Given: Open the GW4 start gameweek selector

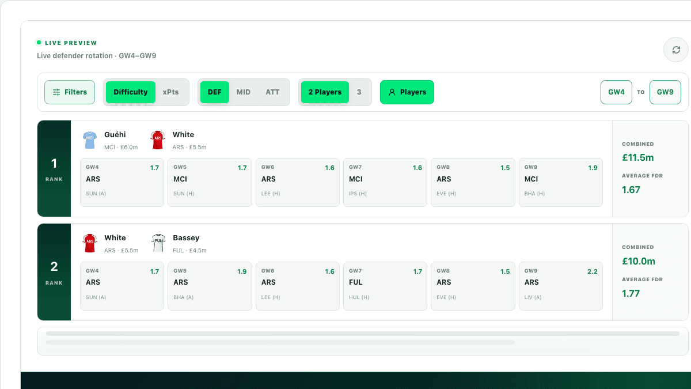Looking at the screenshot, I should coord(616,92).
